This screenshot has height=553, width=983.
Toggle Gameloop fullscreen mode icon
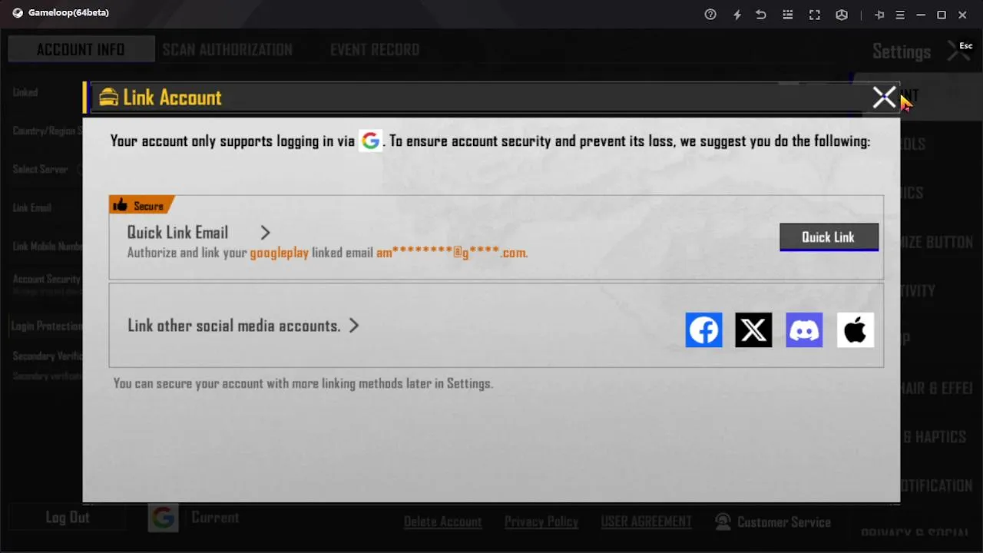[x=815, y=15]
